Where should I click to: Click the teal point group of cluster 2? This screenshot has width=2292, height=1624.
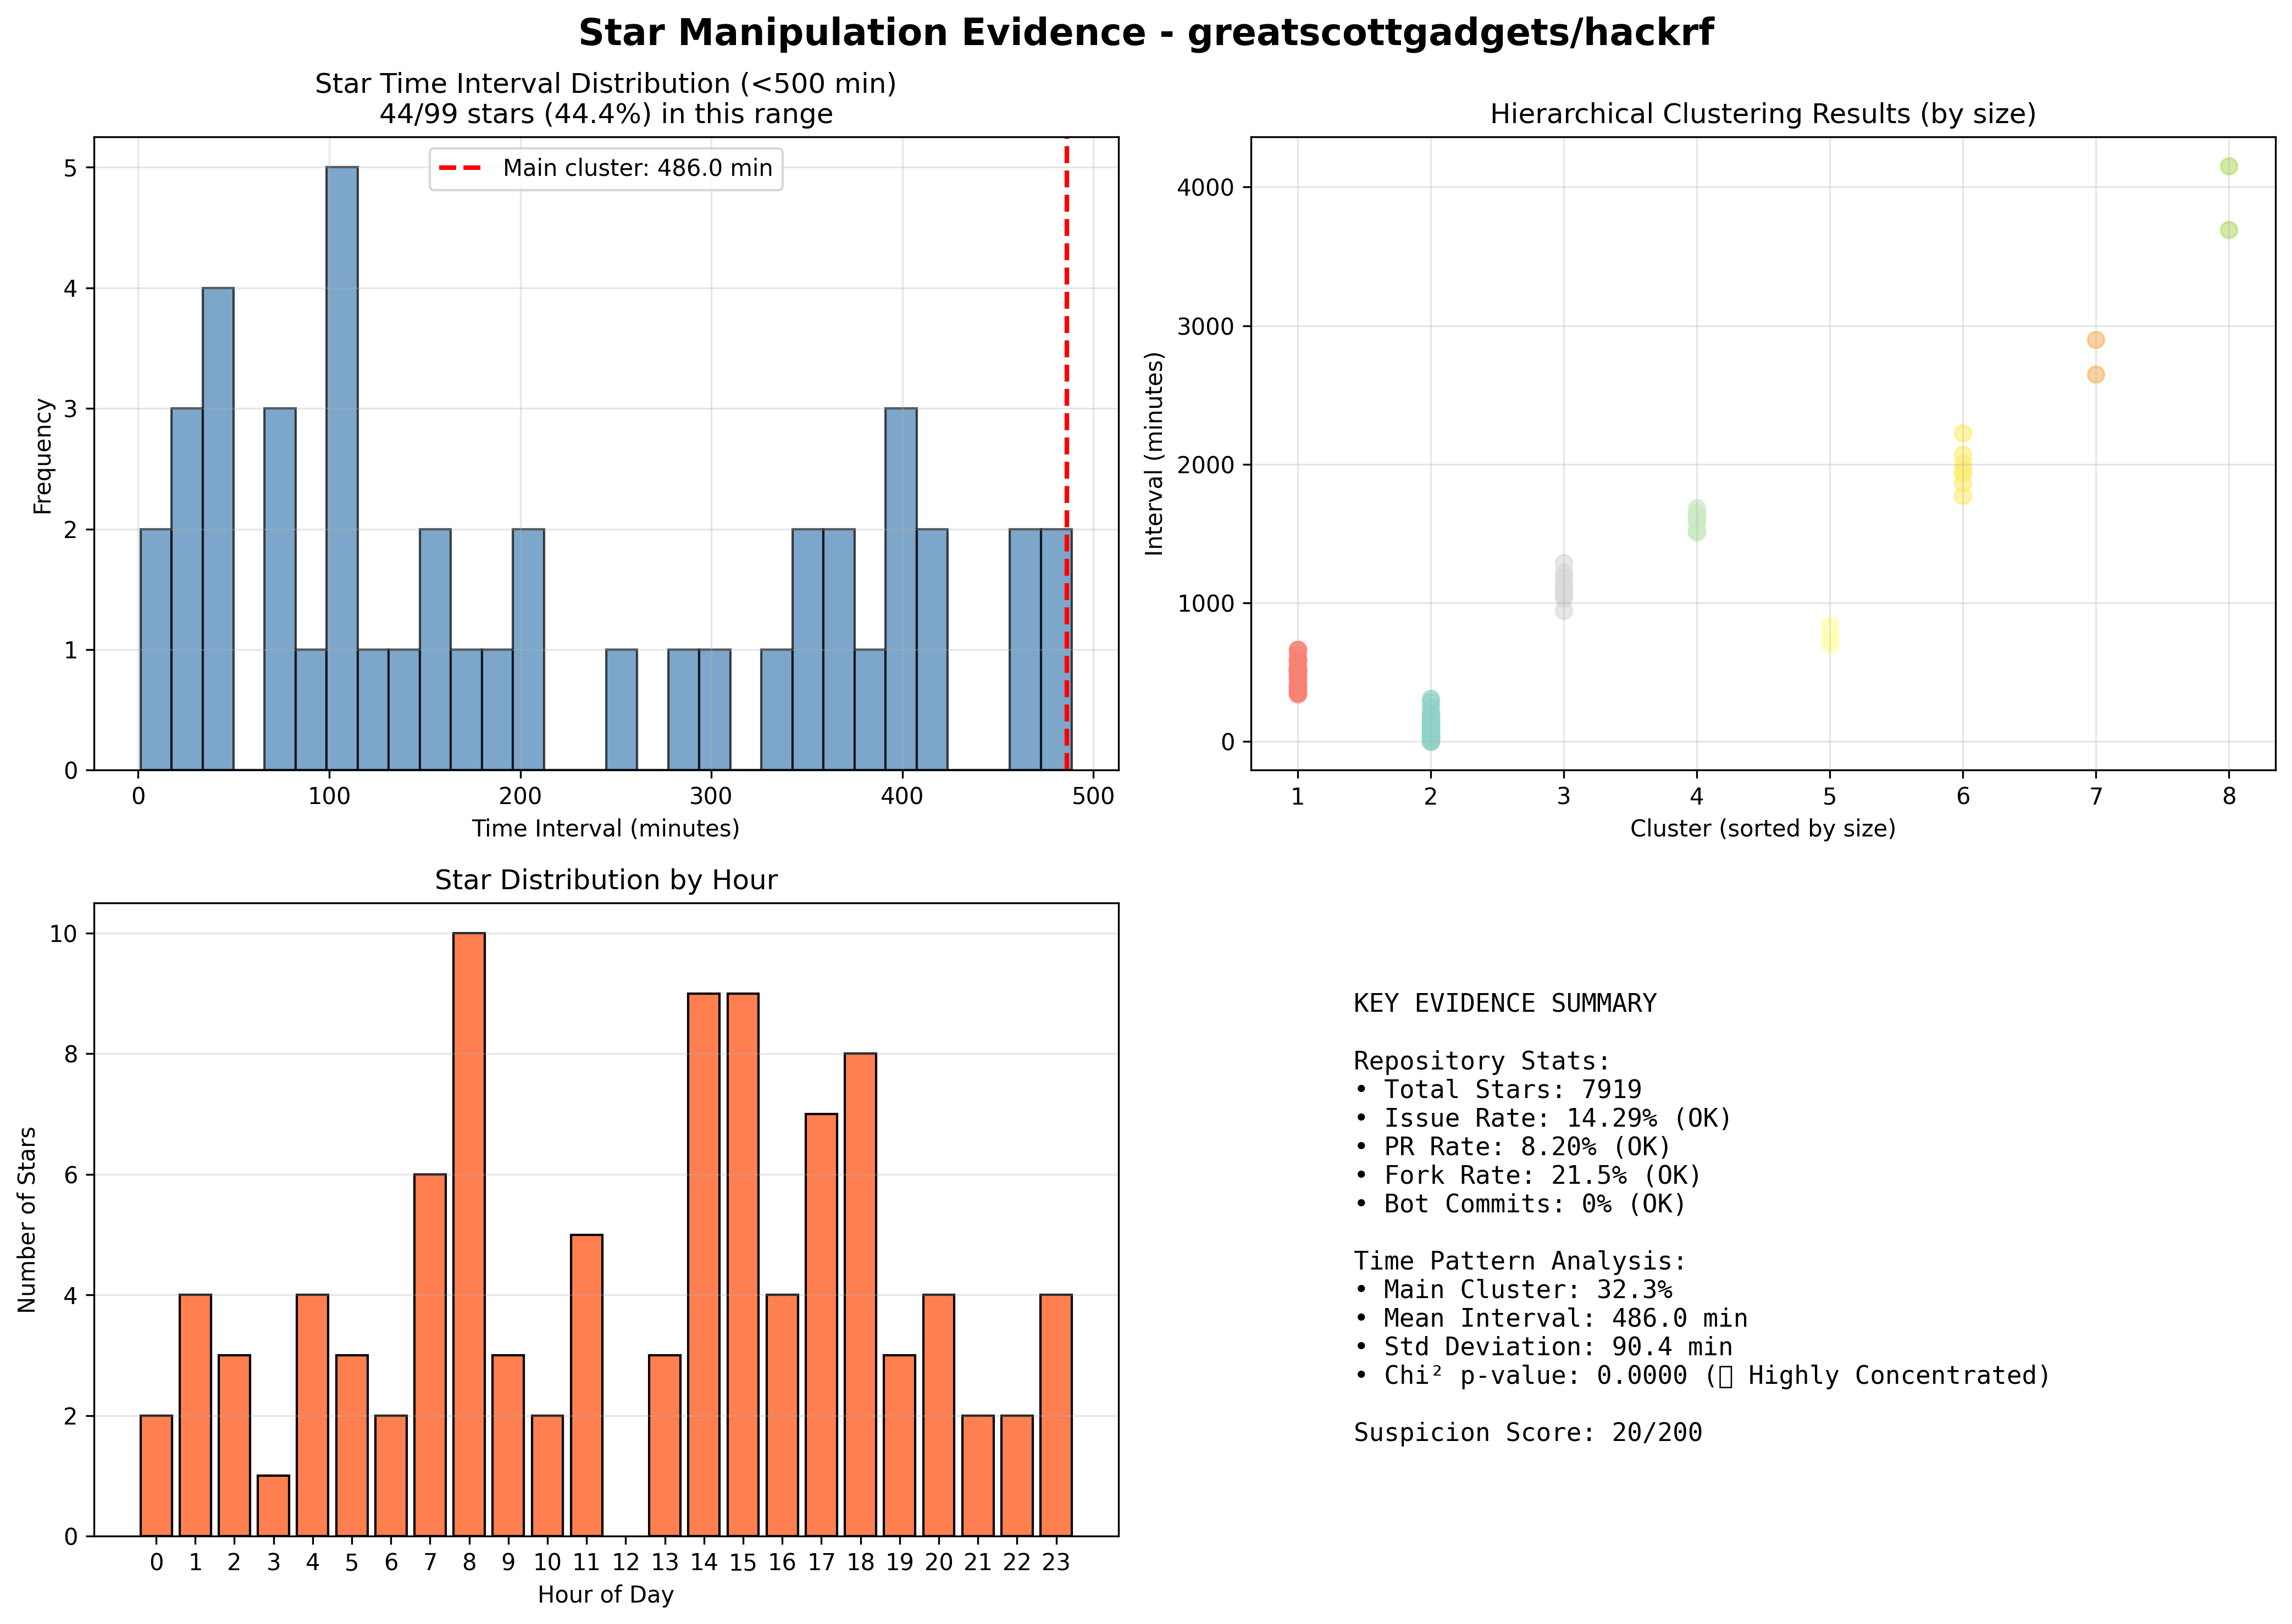click(1431, 720)
